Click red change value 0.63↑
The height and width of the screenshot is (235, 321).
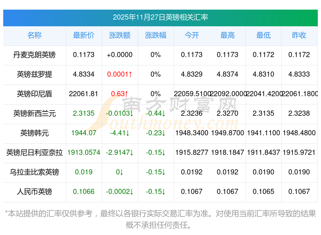[120, 94]
